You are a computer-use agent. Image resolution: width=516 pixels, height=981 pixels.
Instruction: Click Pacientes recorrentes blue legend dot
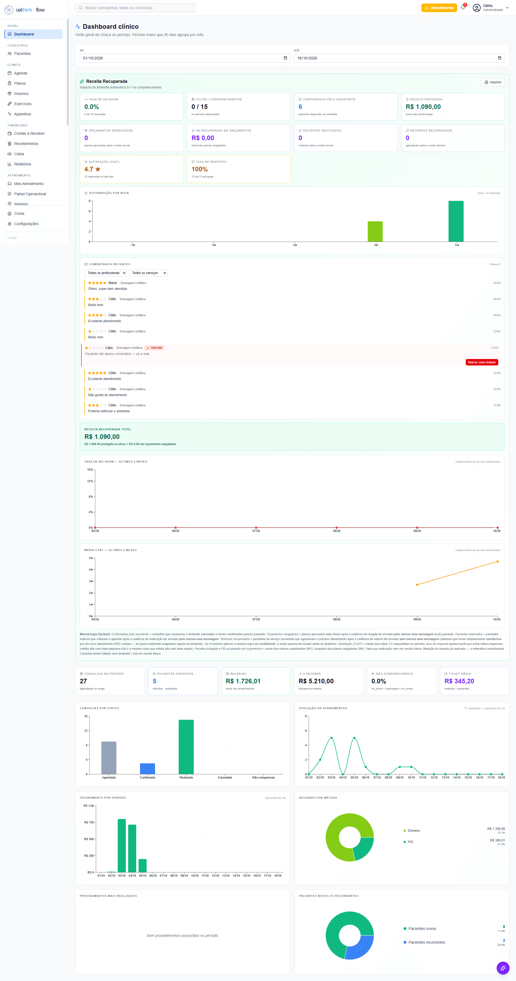[404, 942]
